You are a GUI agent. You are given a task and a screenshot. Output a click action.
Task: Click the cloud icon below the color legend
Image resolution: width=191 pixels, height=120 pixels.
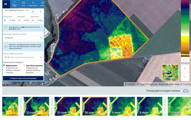coord(185,60)
